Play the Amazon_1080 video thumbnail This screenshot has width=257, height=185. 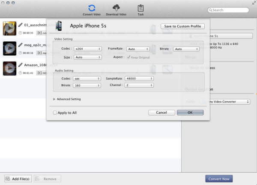pos(10,68)
